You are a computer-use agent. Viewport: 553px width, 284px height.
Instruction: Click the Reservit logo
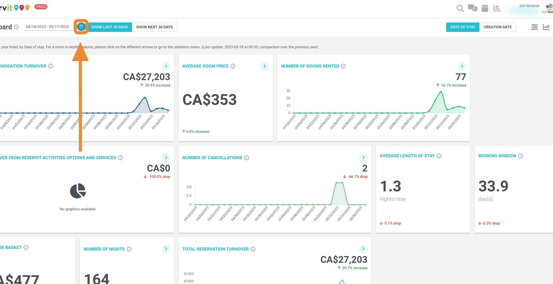[15, 7]
